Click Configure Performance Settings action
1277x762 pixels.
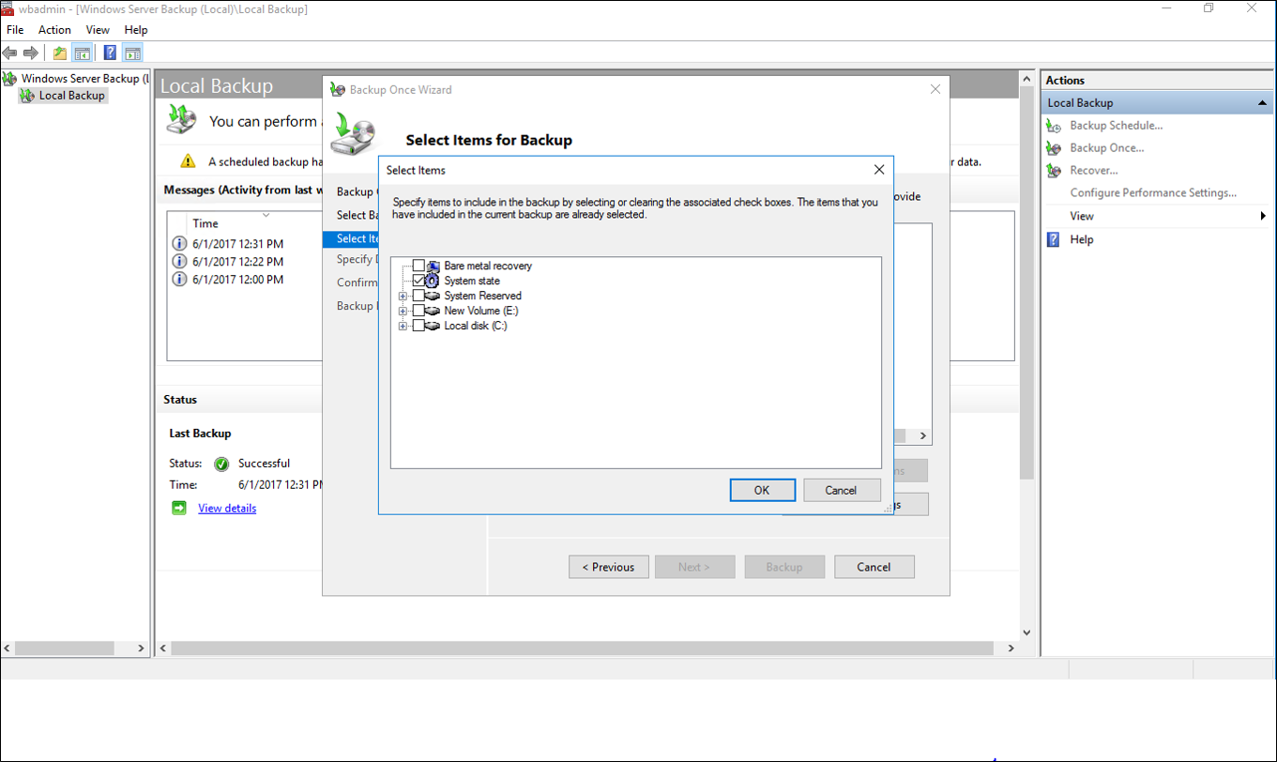(x=1153, y=193)
